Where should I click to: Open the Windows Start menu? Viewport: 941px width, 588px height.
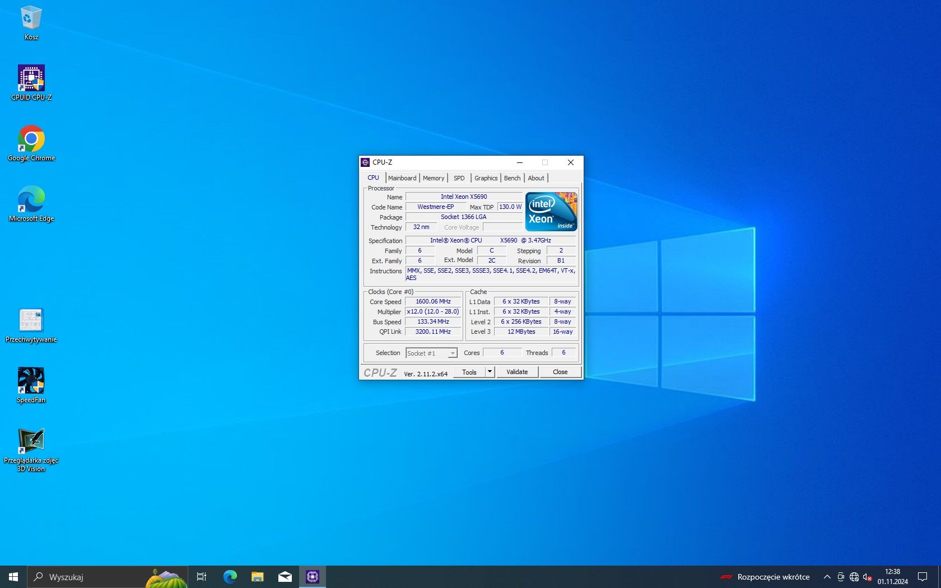pyautogui.click(x=13, y=577)
